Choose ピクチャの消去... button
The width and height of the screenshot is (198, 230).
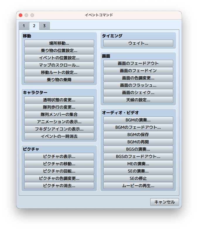click(59, 186)
